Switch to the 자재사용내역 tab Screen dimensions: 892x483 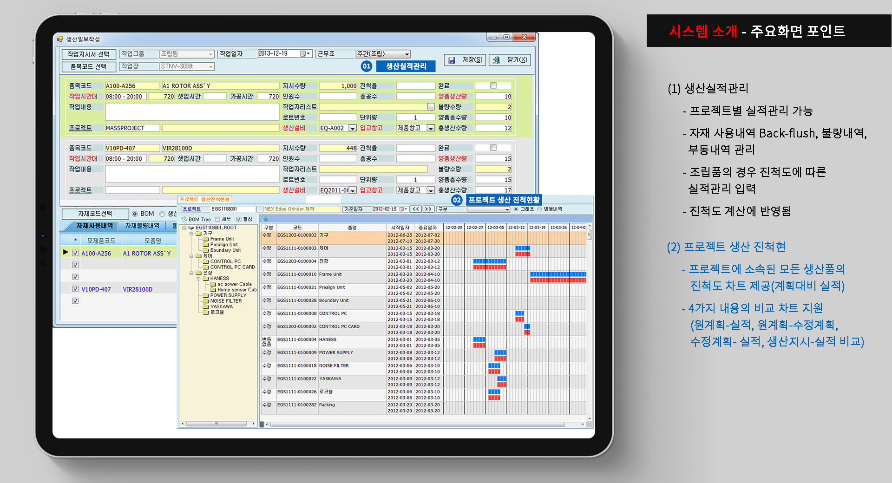point(94,226)
